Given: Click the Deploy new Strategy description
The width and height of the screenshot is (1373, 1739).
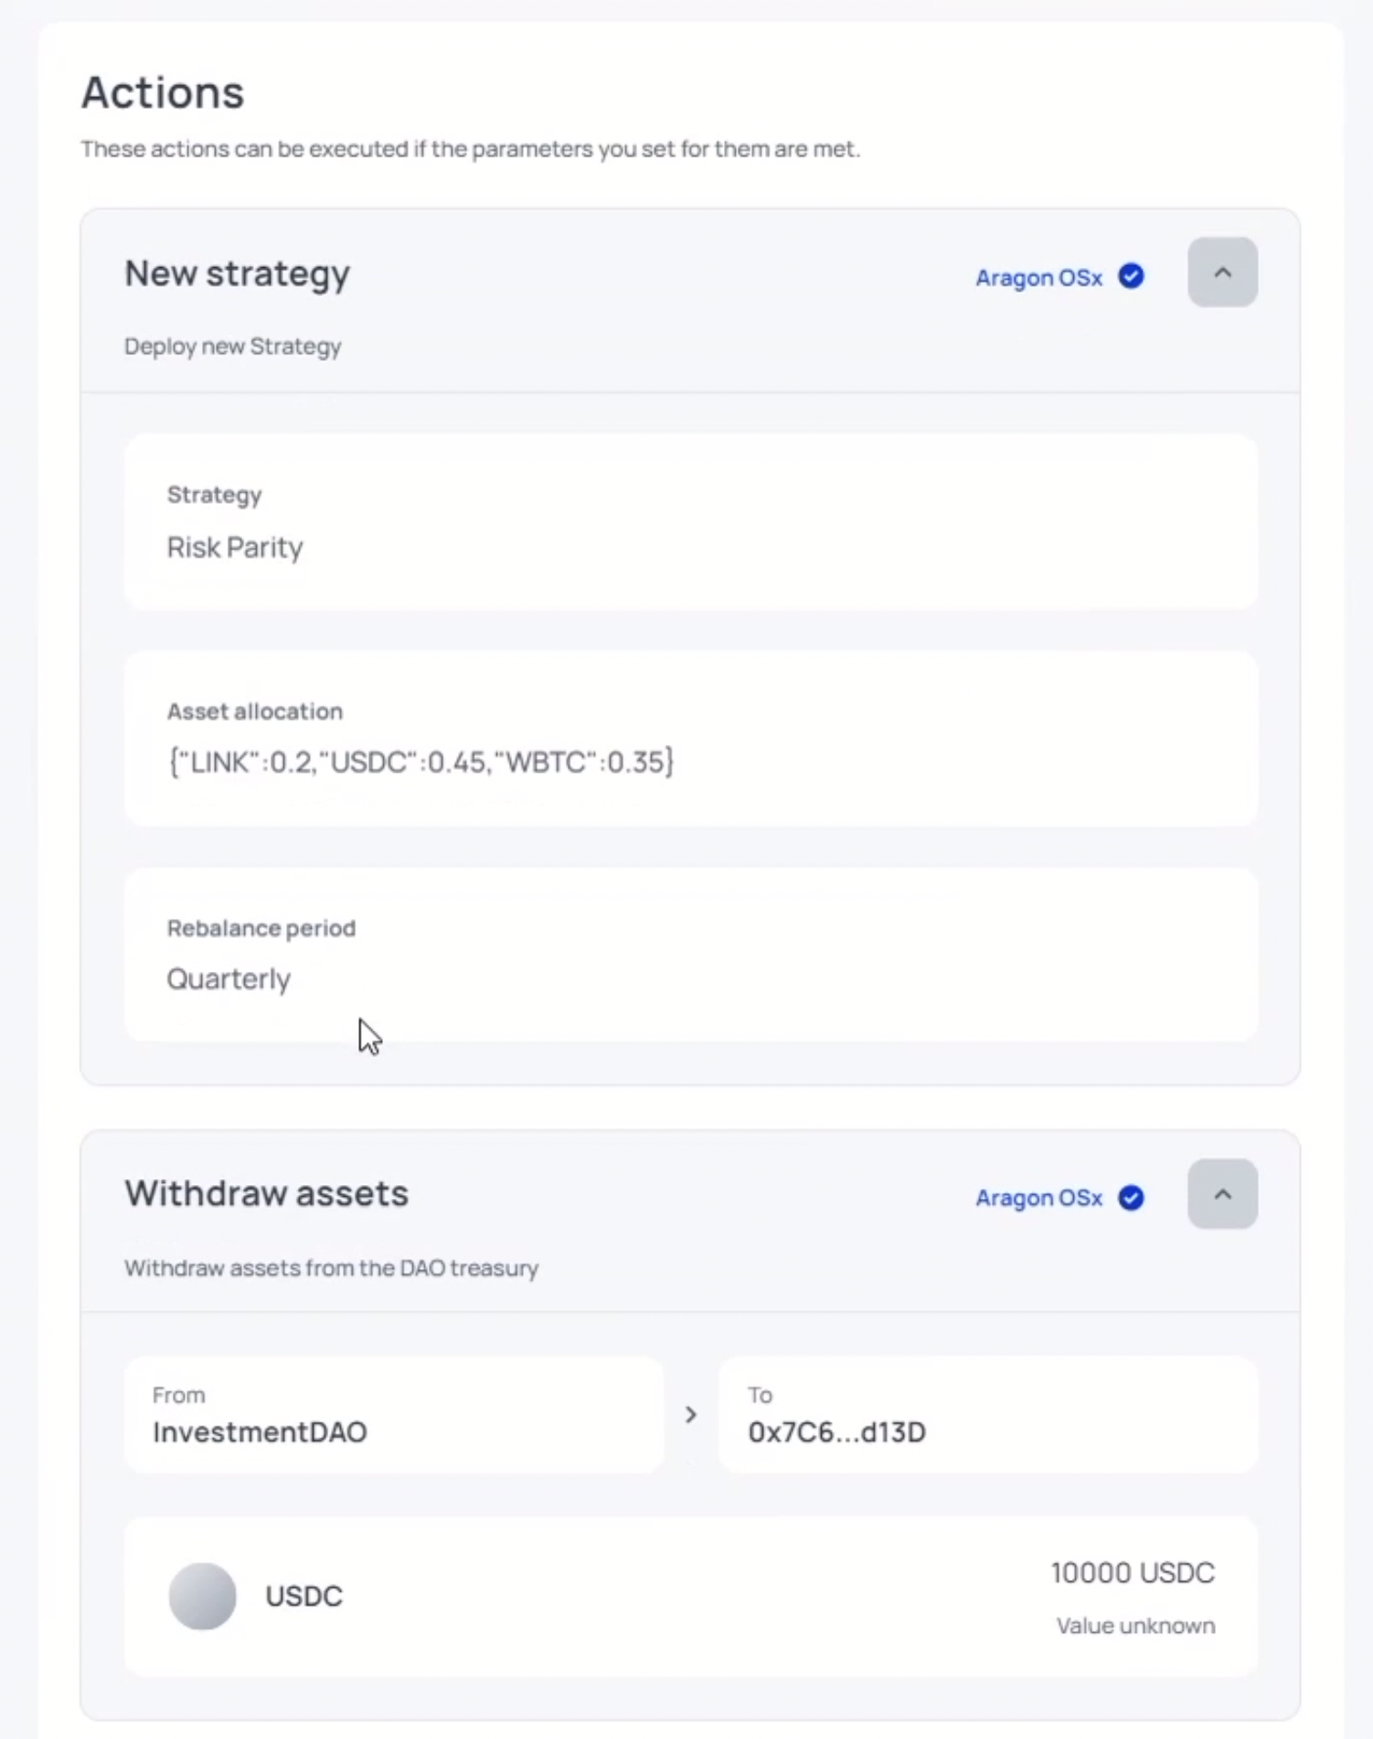Looking at the screenshot, I should (232, 347).
